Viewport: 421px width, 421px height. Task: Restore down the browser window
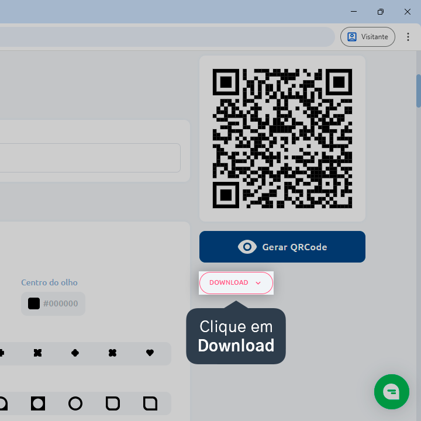coord(381,12)
